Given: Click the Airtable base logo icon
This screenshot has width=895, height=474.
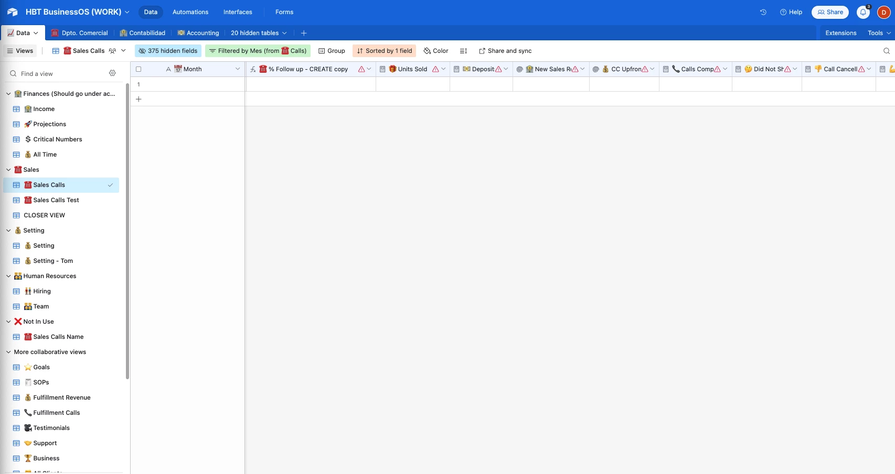Looking at the screenshot, I should tap(13, 12).
